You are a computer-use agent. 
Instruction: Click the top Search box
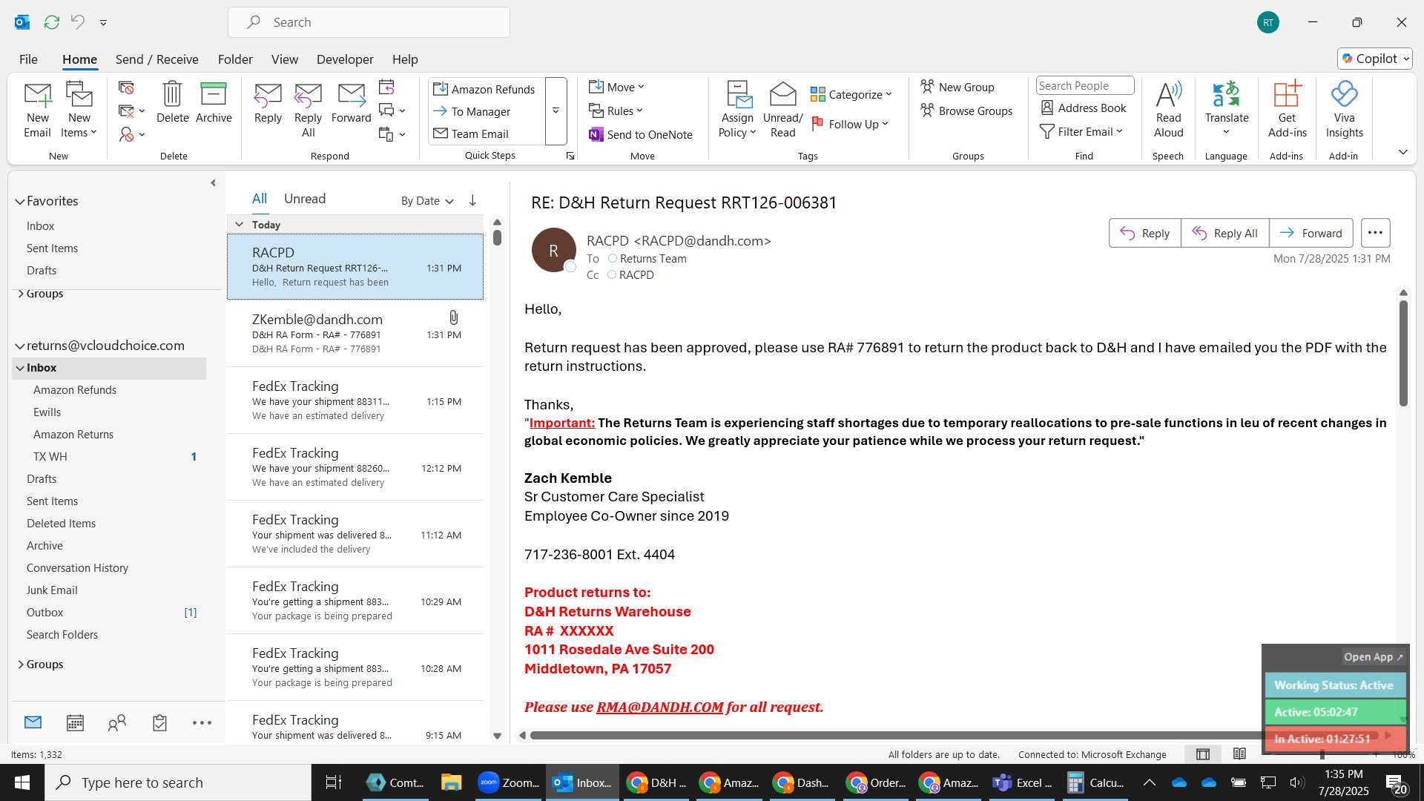point(369,22)
